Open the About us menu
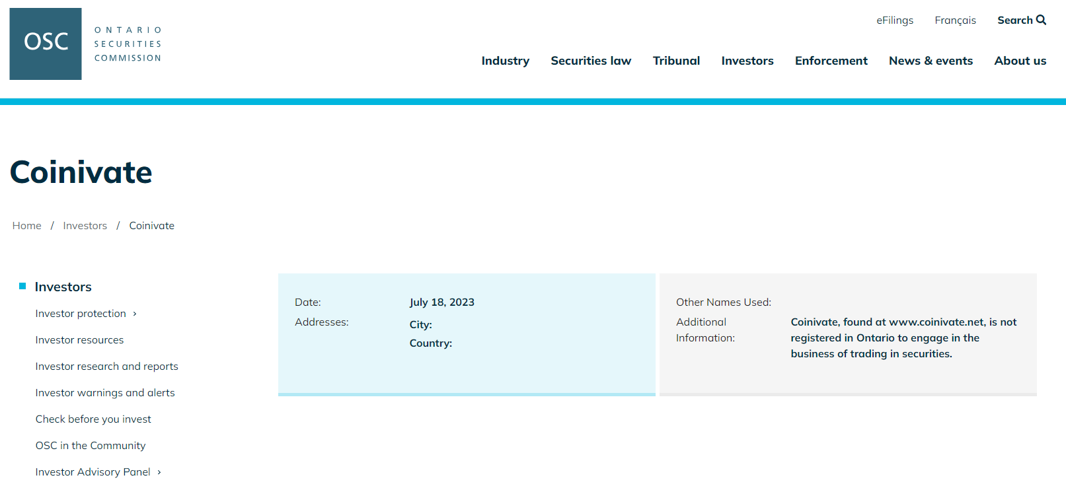 (1020, 61)
